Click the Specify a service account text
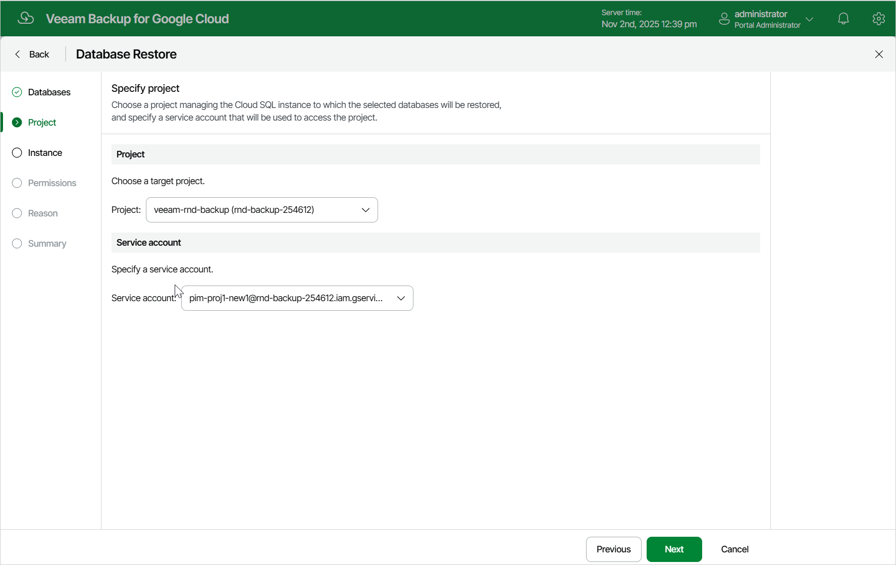This screenshot has height=565, width=896. [162, 269]
